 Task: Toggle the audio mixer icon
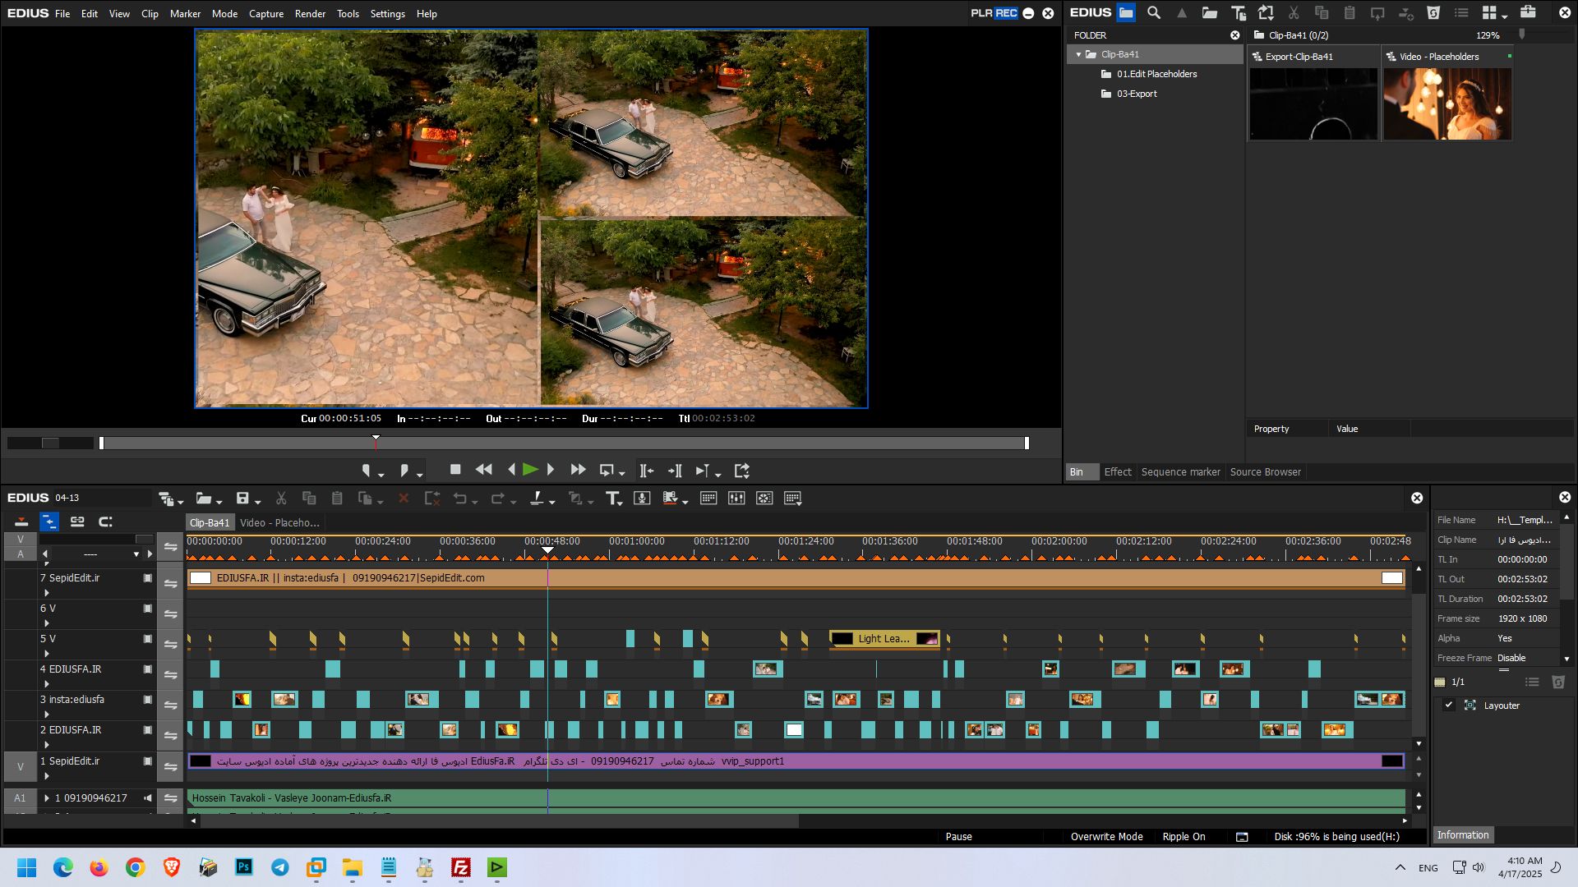(736, 499)
